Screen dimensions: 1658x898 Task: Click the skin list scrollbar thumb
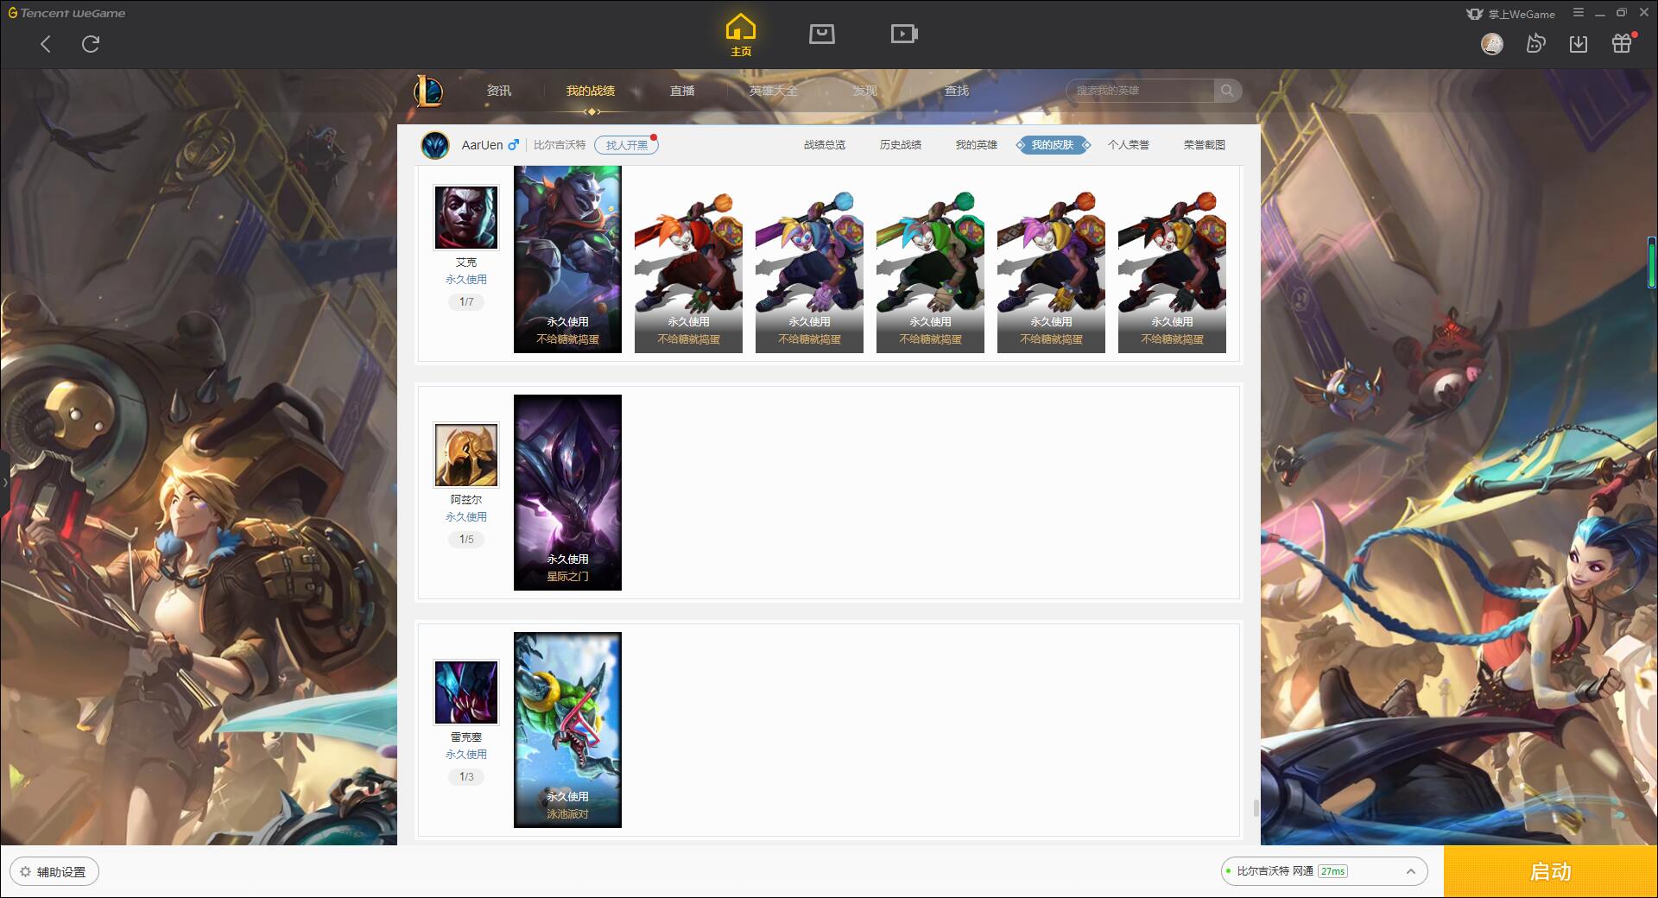coord(1256,808)
